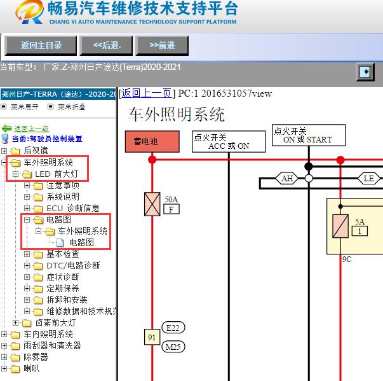Expand the 系统说明 node
383x381 pixels.
click(27, 197)
